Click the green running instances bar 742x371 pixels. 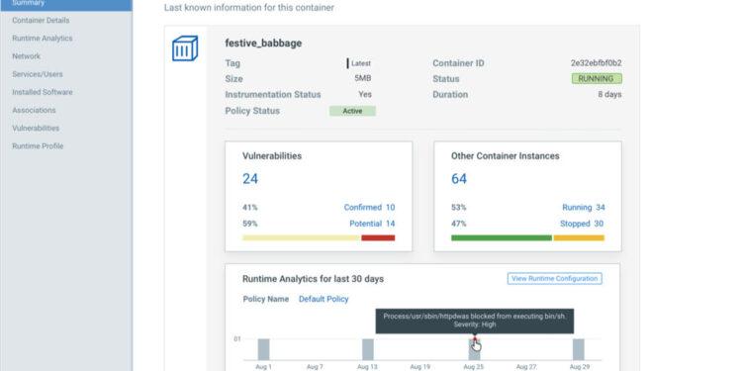point(502,238)
